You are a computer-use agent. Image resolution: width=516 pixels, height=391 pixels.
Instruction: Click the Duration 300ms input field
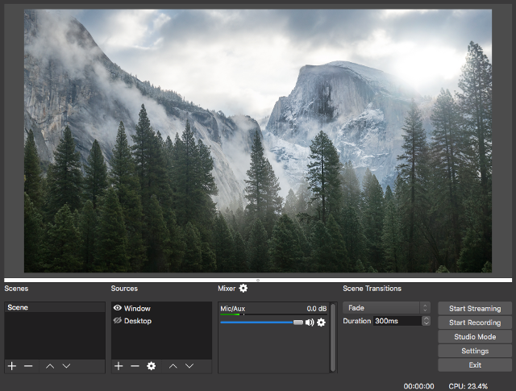pyautogui.click(x=397, y=321)
